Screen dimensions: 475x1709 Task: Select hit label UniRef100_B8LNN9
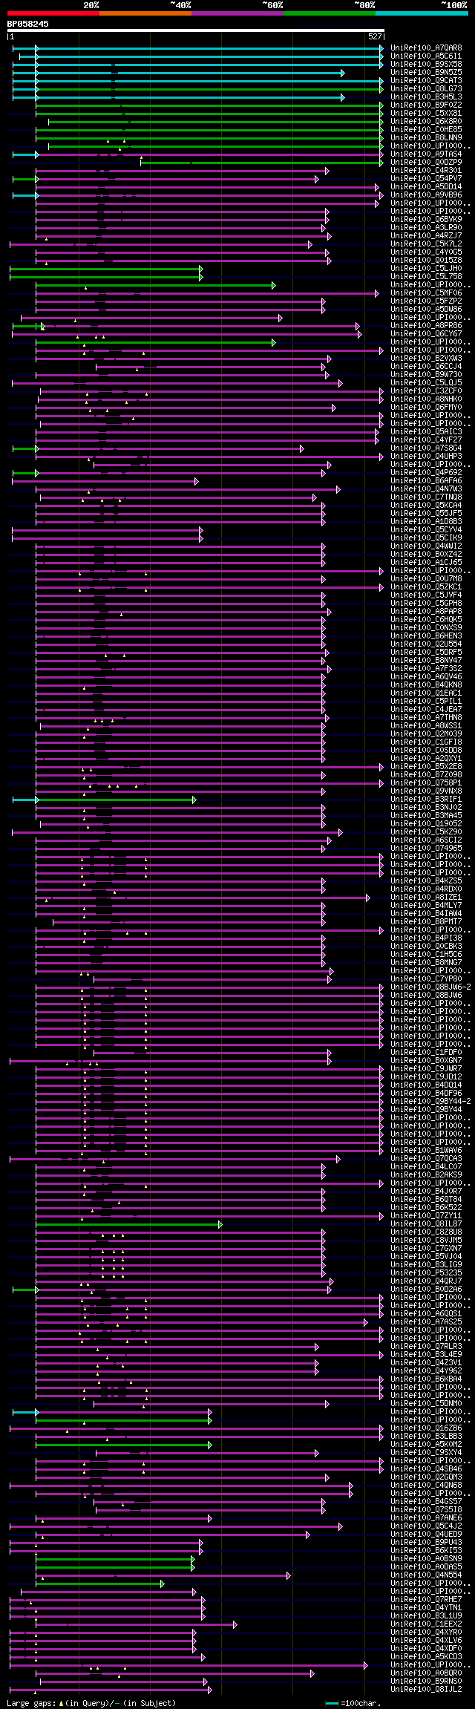[x=426, y=137]
